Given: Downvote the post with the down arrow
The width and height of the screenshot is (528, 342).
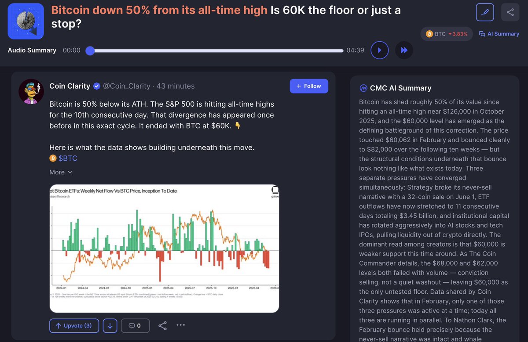Looking at the screenshot, I should pyautogui.click(x=110, y=325).
